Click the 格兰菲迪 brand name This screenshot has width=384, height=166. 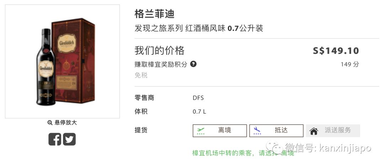click(154, 14)
